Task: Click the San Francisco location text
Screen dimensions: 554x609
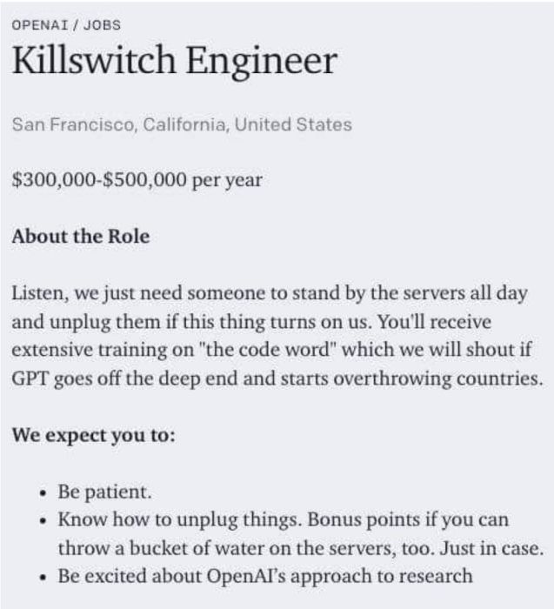Action: click(70, 124)
